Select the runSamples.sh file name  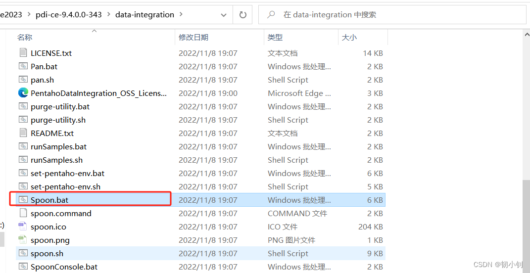pyautogui.click(x=56, y=160)
